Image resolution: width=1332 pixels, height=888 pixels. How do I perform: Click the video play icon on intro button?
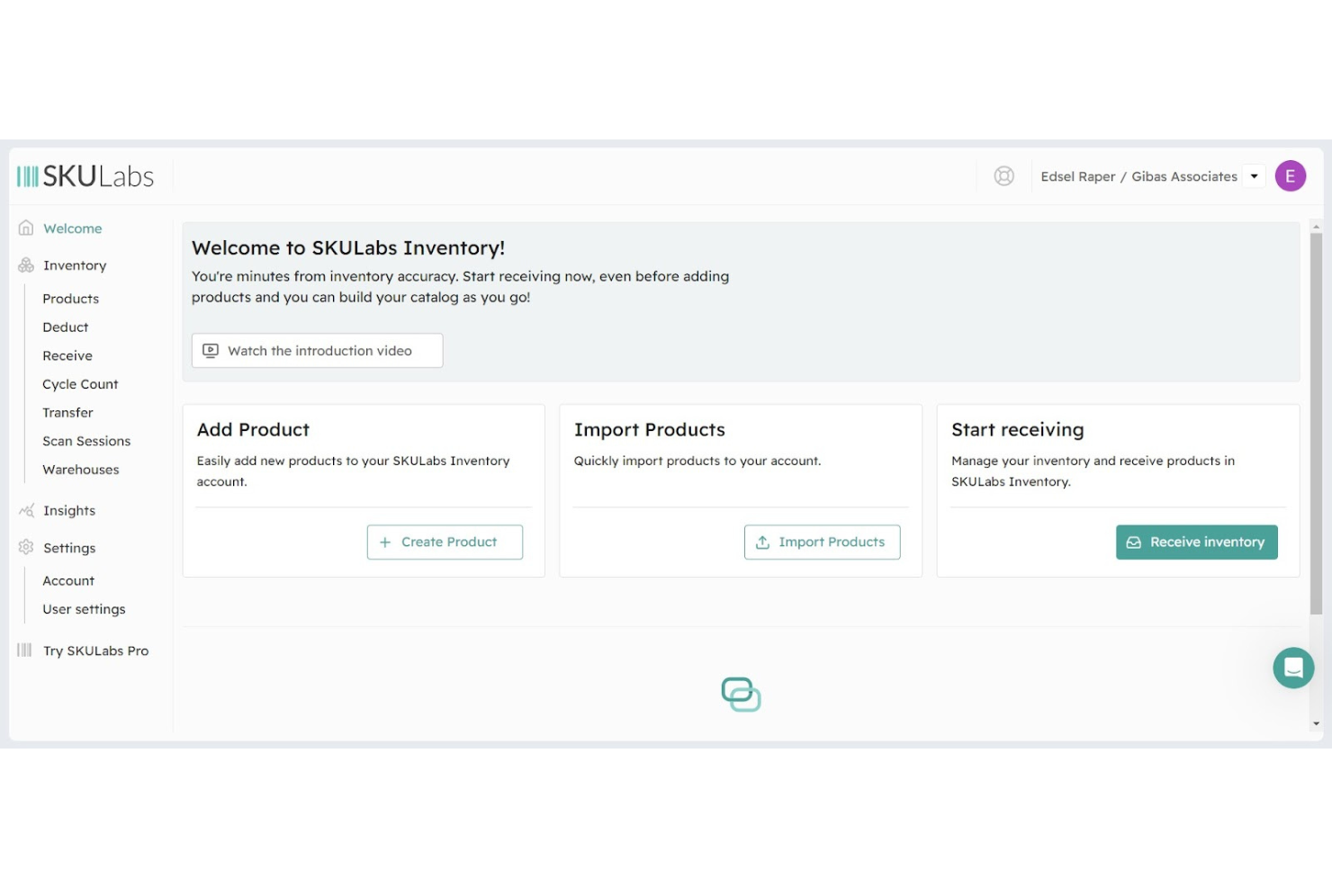click(211, 351)
